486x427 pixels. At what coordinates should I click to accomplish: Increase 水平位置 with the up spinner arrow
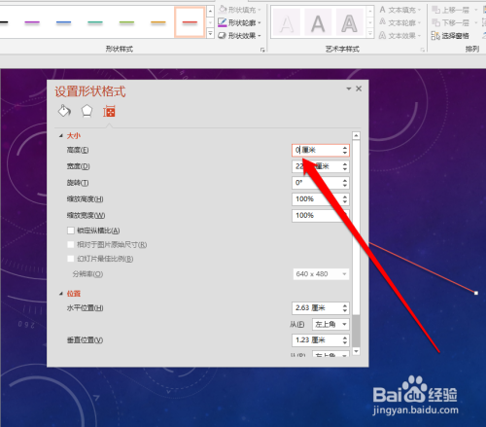point(345,305)
